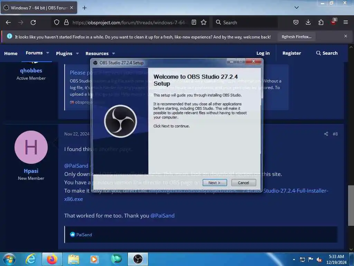354x266 pixels.
Task: Open qhobbes user profile link
Action: (x=31, y=71)
